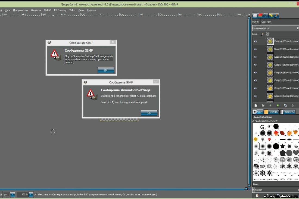Click the new layer icon below layers
This screenshot has width=299, height=199.
pos(256,105)
